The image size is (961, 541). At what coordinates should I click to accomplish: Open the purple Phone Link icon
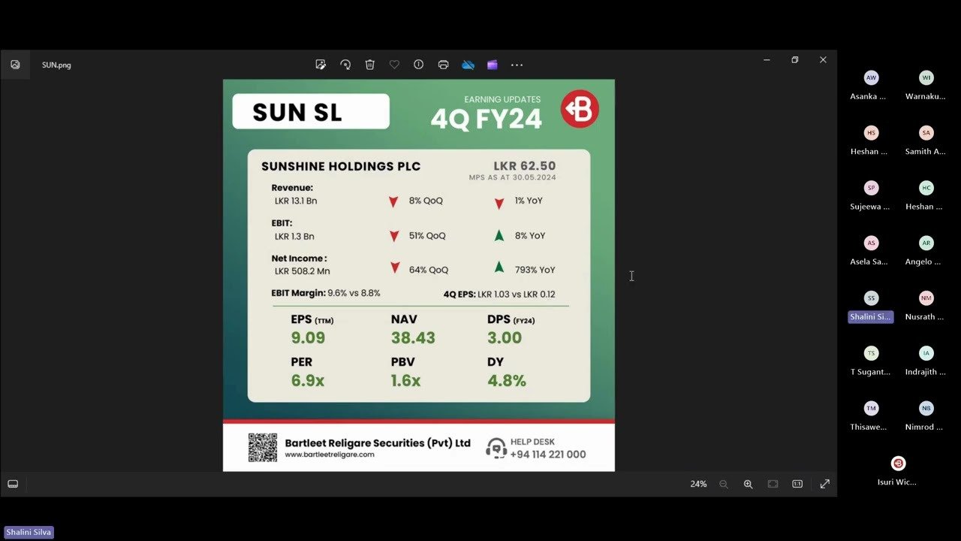click(x=493, y=65)
